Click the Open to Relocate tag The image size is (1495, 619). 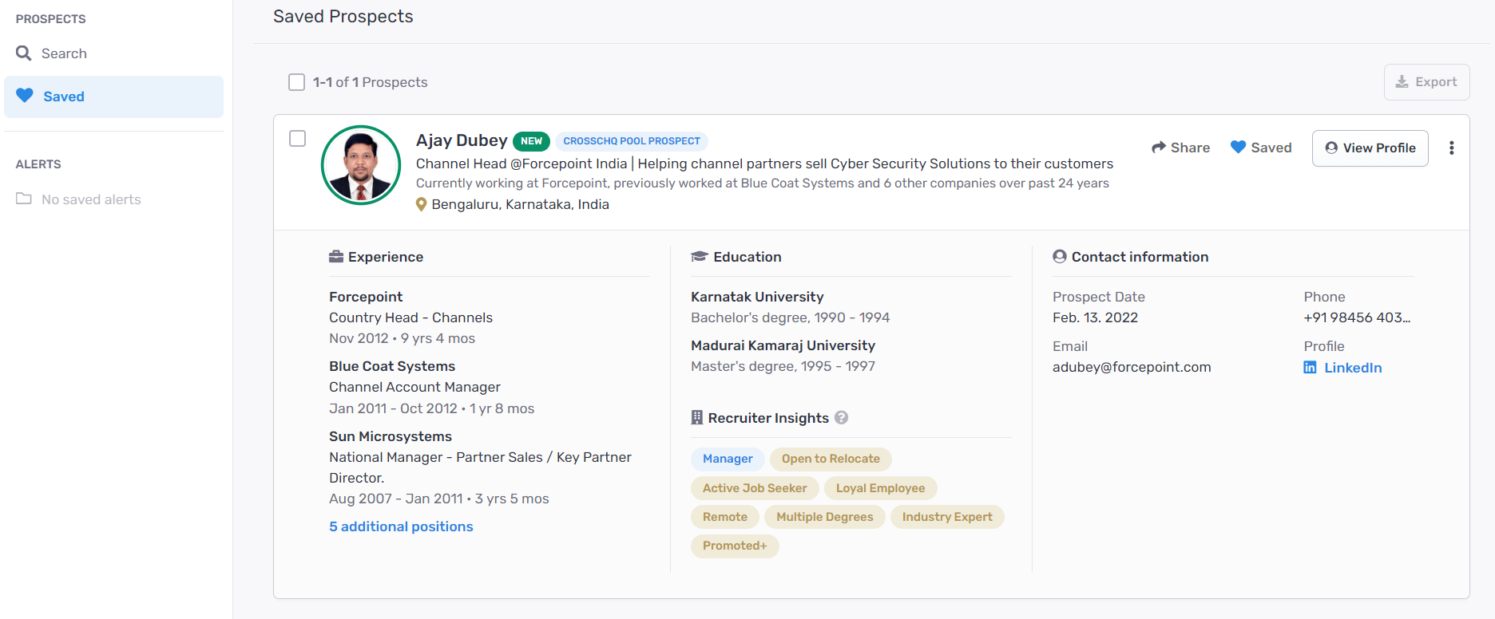[x=831, y=459]
